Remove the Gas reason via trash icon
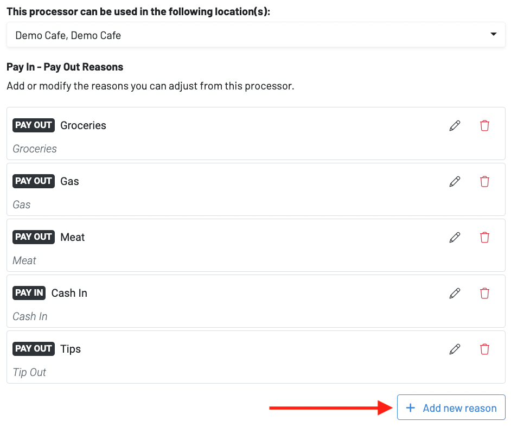The height and width of the screenshot is (427, 511). coord(484,181)
